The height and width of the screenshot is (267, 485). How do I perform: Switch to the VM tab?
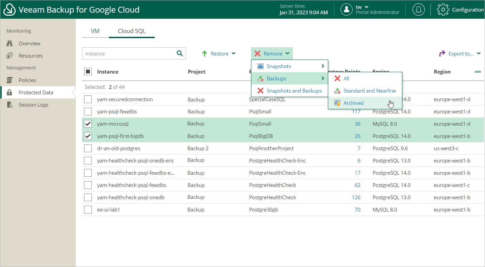click(x=95, y=31)
